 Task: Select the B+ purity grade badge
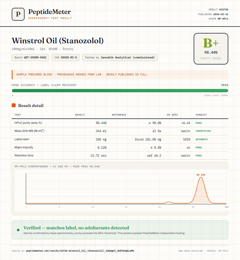tap(211, 49)
